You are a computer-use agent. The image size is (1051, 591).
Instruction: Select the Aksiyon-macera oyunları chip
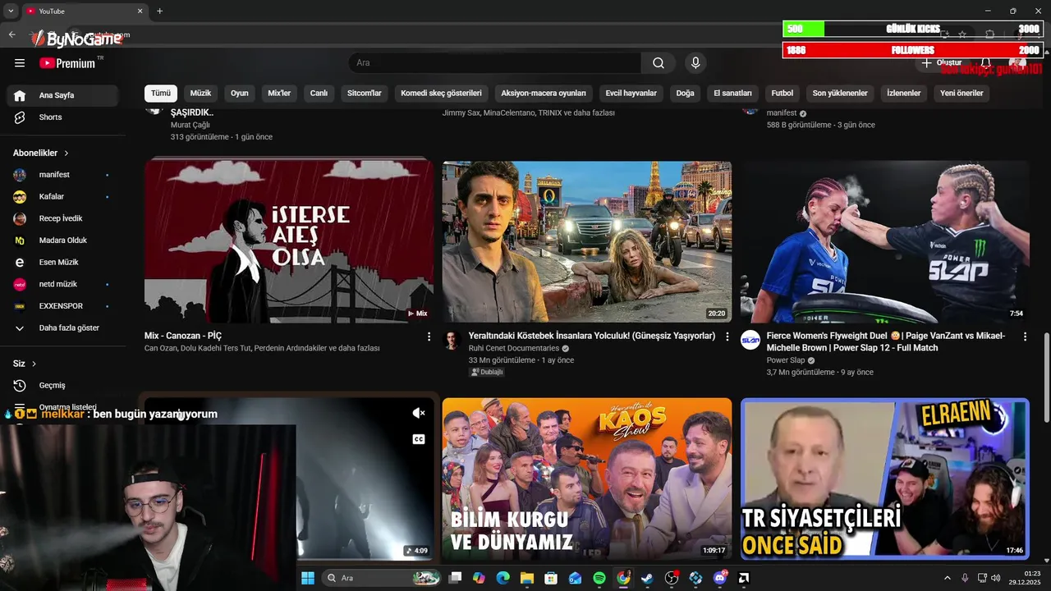[x=544, y=94]
